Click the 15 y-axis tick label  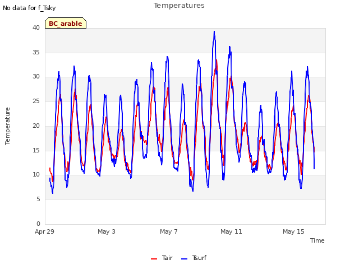36,150
